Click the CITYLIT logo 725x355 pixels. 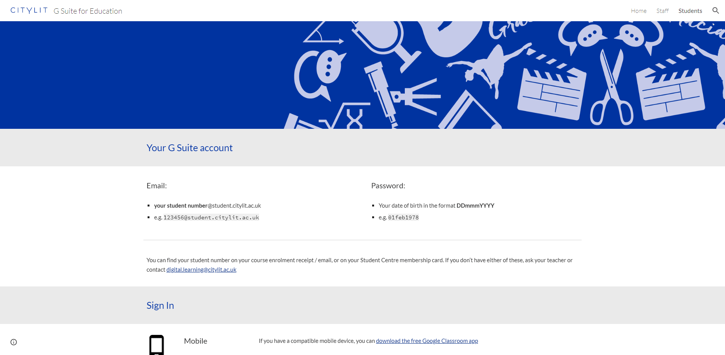(29, 11)
